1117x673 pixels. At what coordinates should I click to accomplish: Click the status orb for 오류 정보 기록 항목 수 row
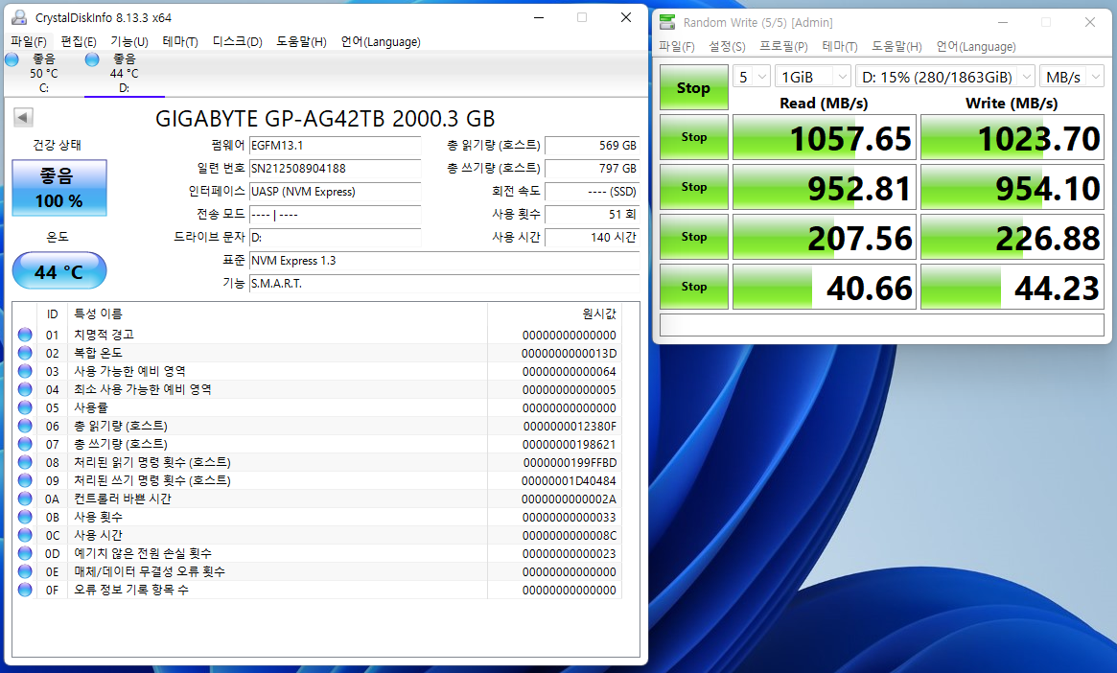point(25,590)
